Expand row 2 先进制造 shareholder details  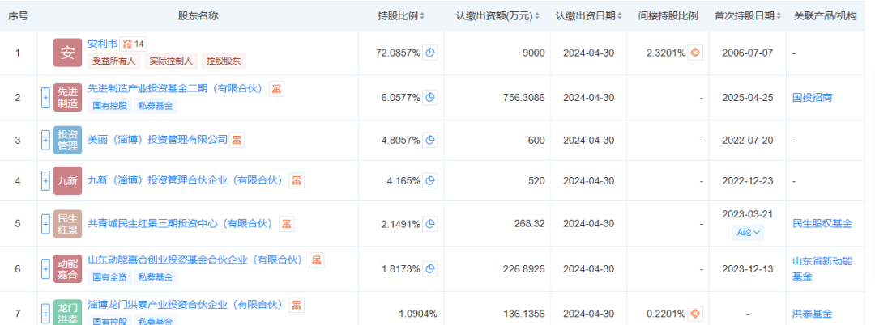coord(45,97)
